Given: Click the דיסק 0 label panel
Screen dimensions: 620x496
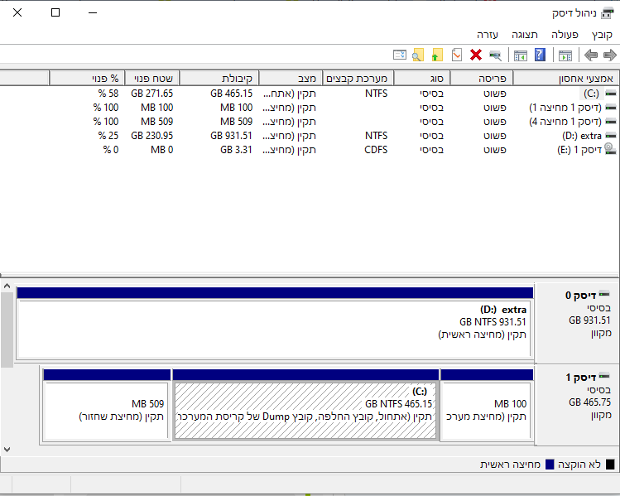Looking at the screenshot, I should (x=576, y=322).
